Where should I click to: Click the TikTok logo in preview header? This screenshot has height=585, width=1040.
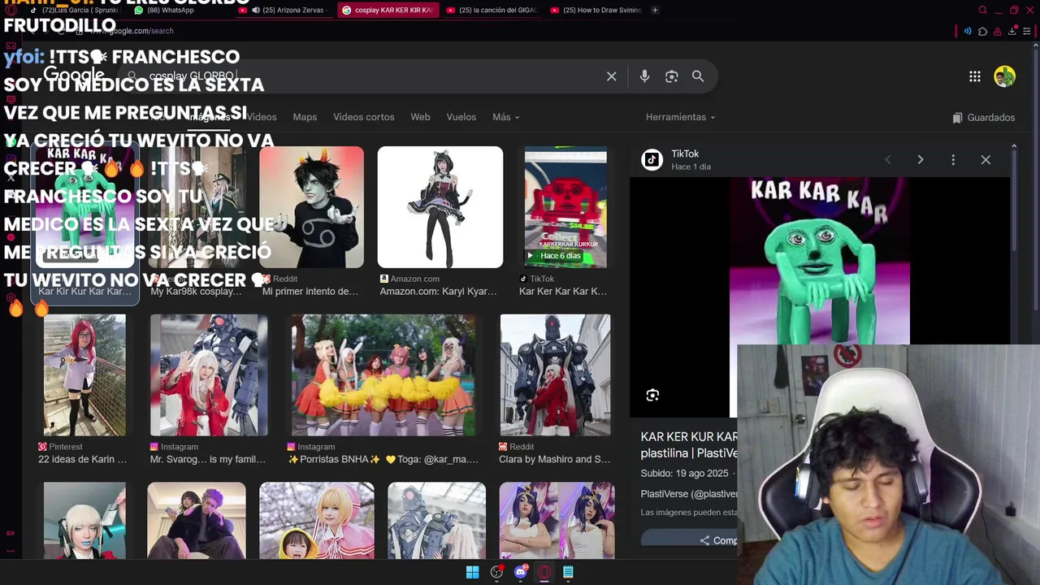[652, 159]
